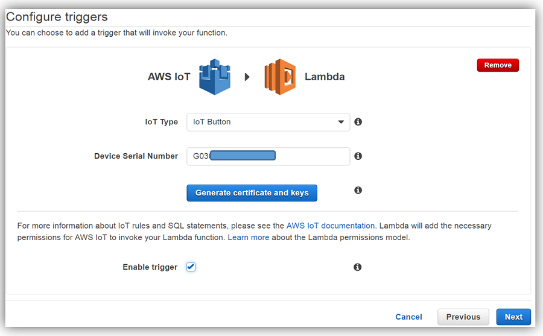Open info icon beside Generate certificate button
The image size is (543, 336).
tap(358, 190)
